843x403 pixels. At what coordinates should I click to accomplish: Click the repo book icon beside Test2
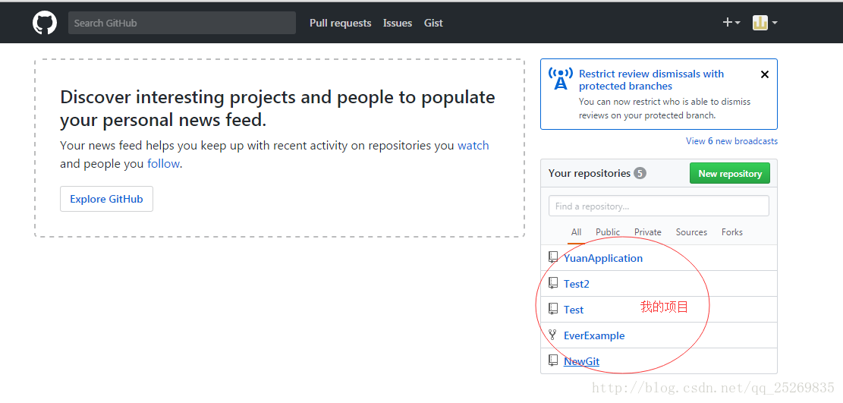click(553, 283)
